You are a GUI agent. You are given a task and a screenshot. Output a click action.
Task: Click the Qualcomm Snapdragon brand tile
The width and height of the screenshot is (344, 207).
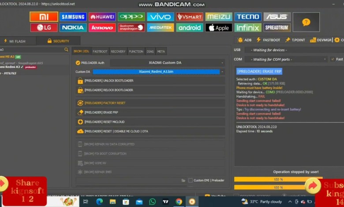[x=131, y=27]
